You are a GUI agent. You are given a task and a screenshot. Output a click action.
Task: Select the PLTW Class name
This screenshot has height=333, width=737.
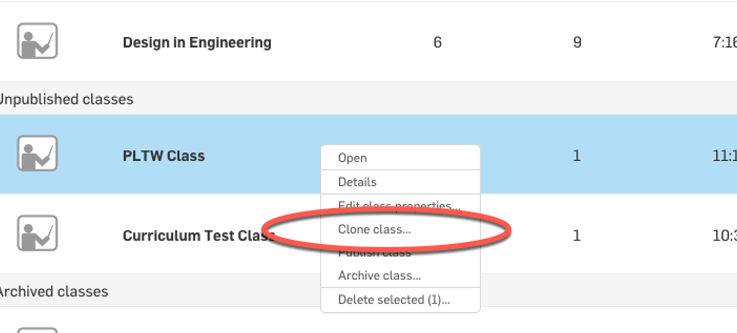point(164,156)
